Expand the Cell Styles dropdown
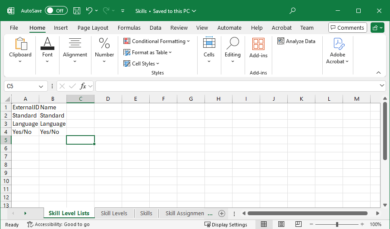 (x=142, y=64)
